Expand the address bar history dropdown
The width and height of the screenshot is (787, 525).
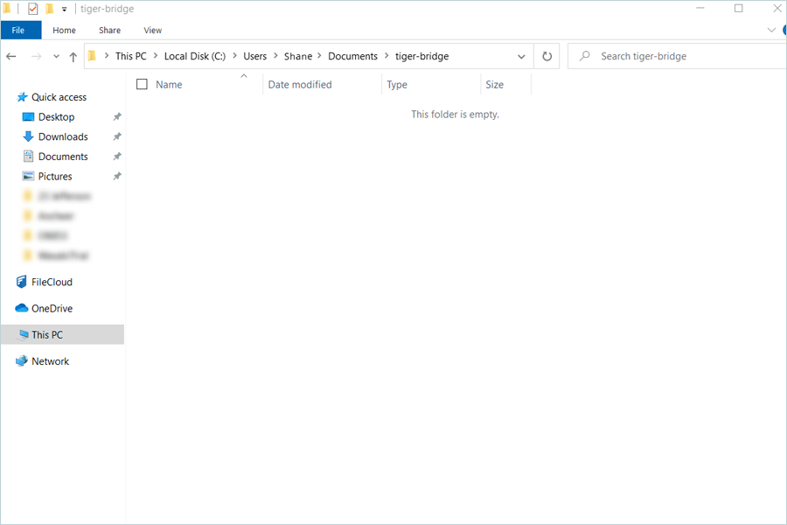522,56
